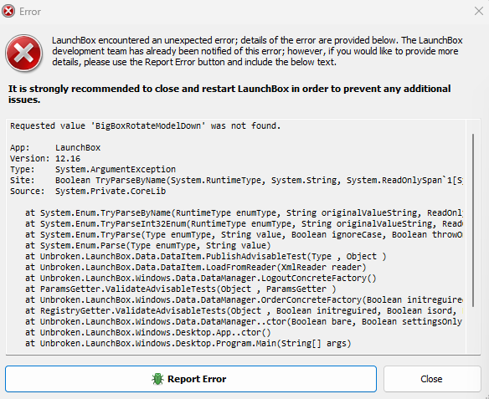The height and width of the screenshot is (399, 489).
Task: Click the System.Enum.Parse stack trace line
Action: (148, 246)
